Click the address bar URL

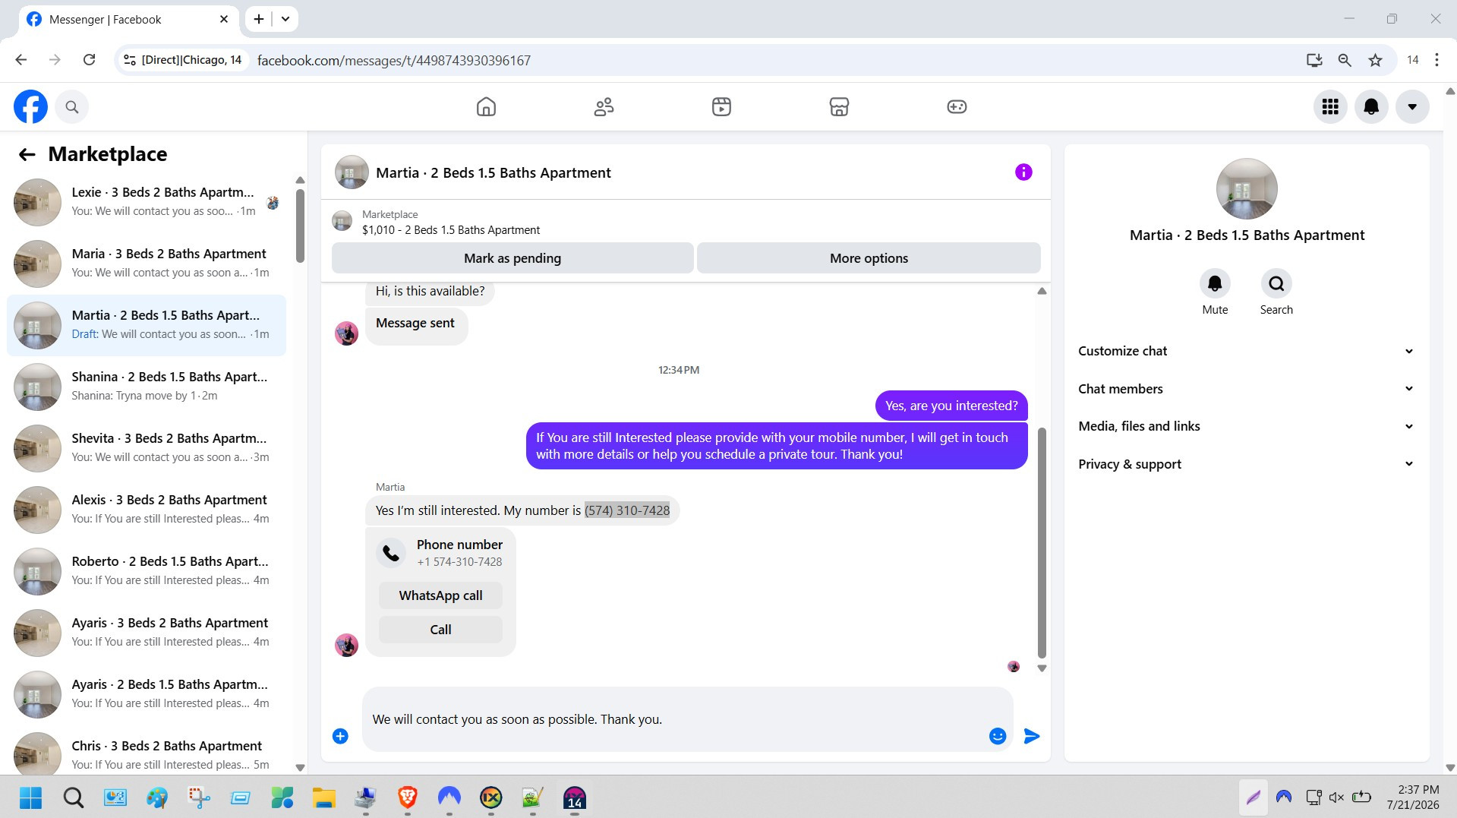[393, 60]
